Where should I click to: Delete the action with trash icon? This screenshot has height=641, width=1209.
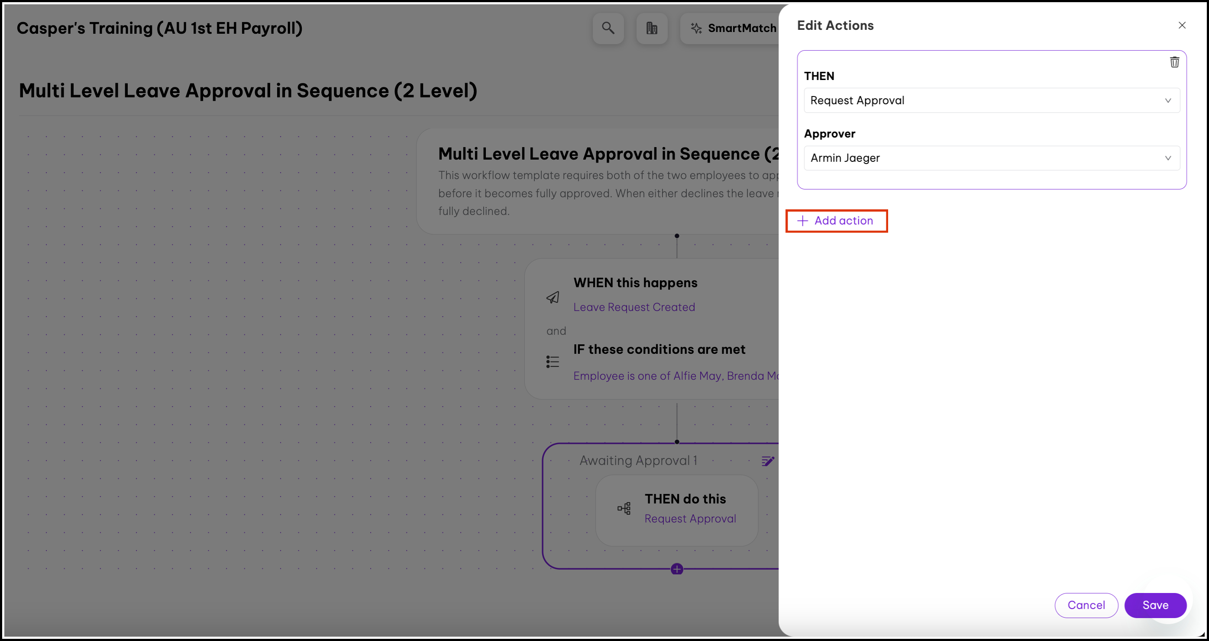(1174, 62)
